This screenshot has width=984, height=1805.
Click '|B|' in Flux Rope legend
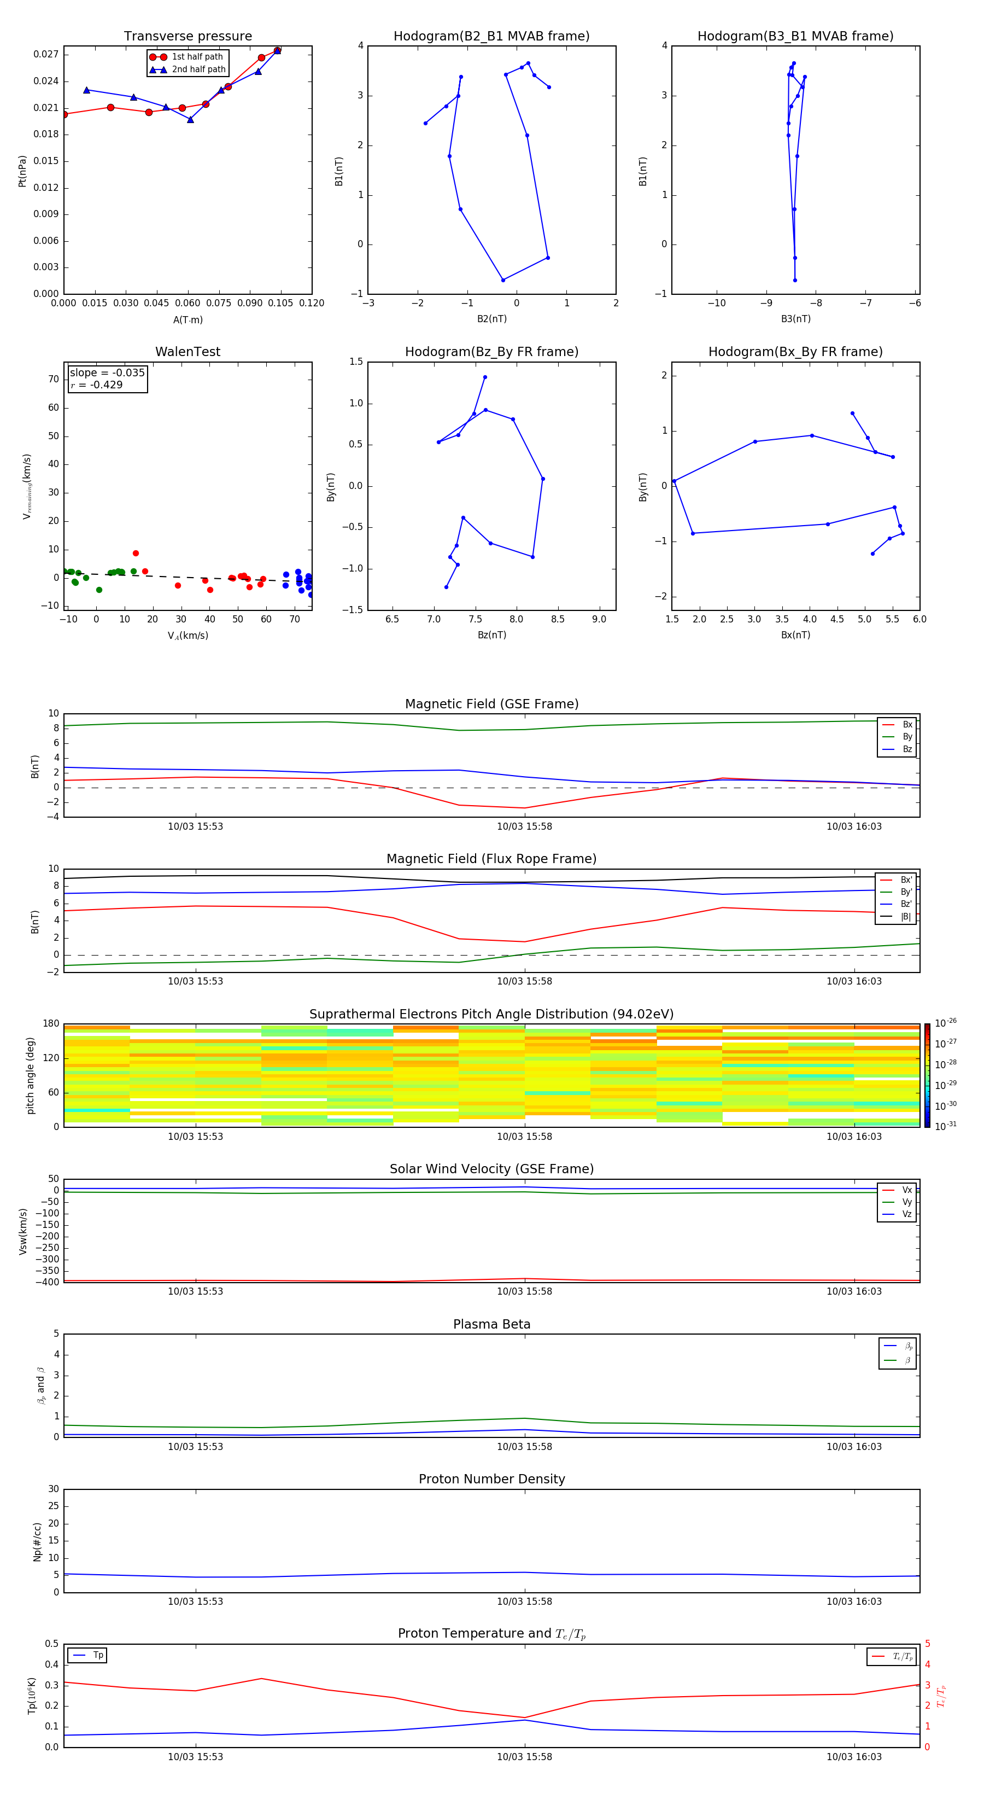(x=906, y=917)
